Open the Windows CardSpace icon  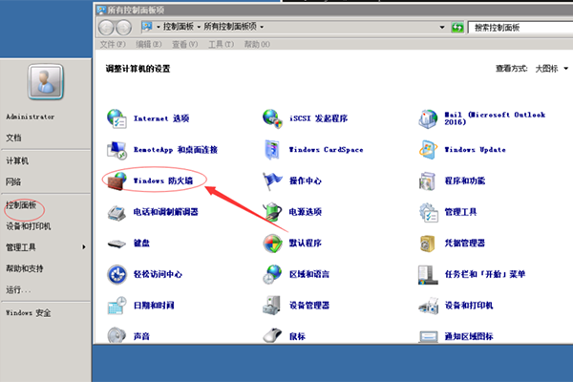(x=272, y=150)
